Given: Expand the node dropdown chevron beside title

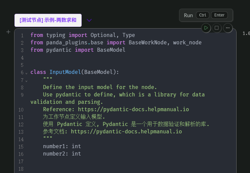Looking at the screenshot, I should pos(89,20).
